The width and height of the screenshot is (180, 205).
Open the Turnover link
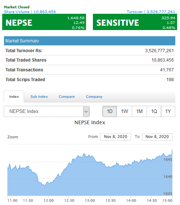151,12
